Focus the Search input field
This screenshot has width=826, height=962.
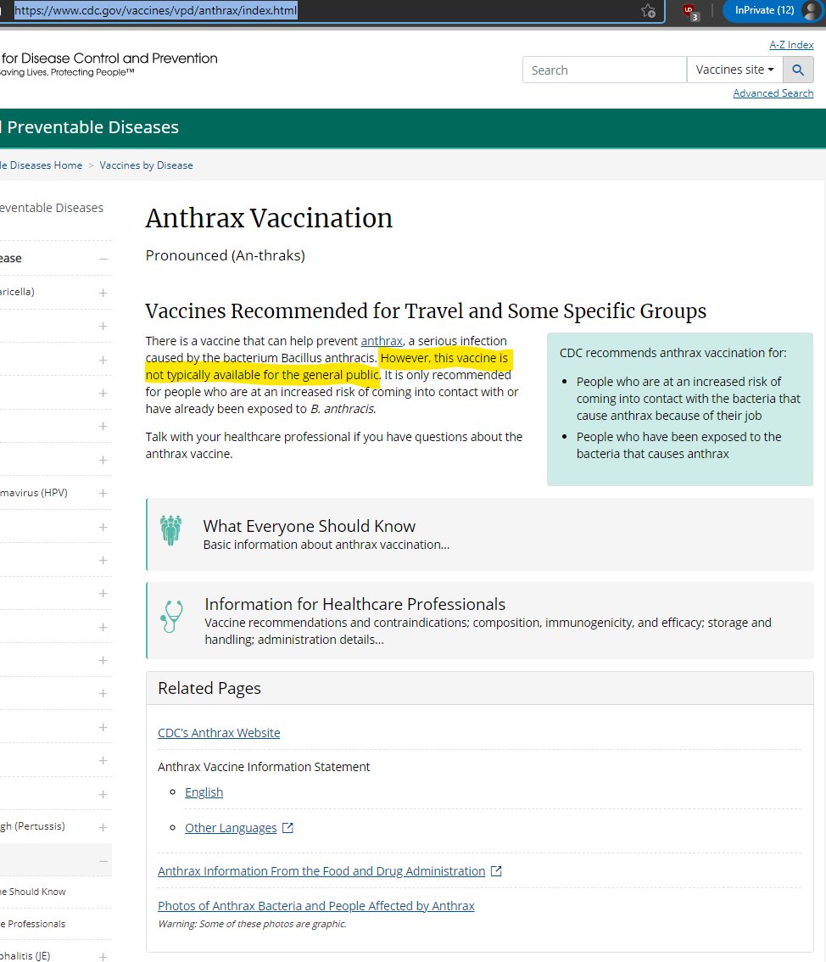coord(605,70)
